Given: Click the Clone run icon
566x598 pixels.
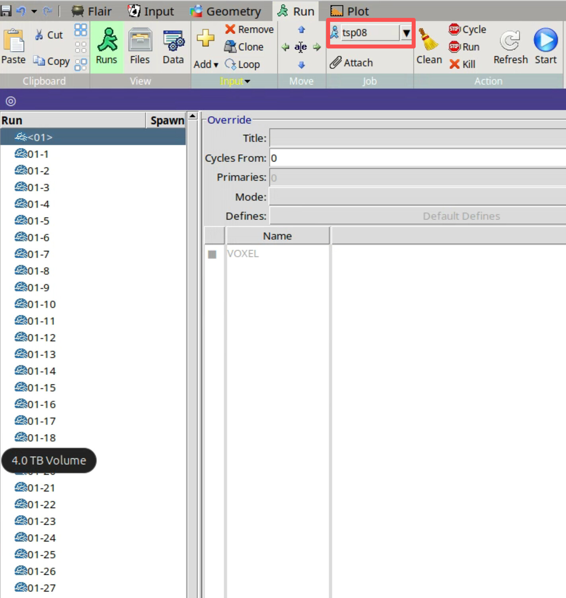Looking at the screenshot, I should [230, 47].
